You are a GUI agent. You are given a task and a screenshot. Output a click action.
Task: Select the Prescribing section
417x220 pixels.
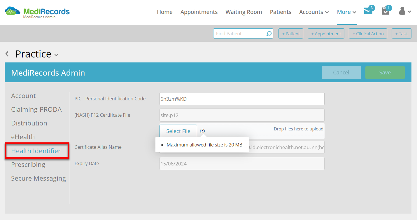(28, 165)
